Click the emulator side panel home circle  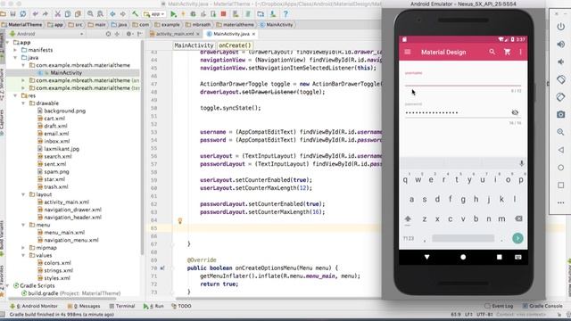pyautogui.click(x=561, y=168)
